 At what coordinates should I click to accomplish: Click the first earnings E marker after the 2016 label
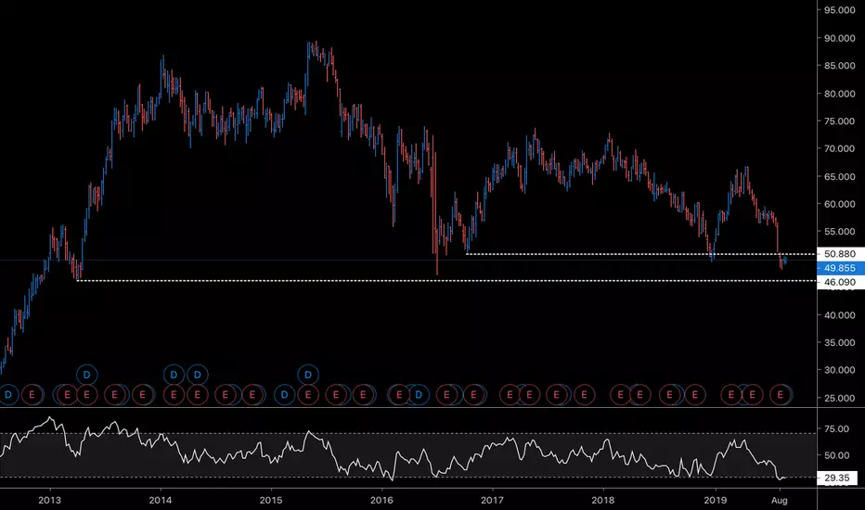pos(399,395)
